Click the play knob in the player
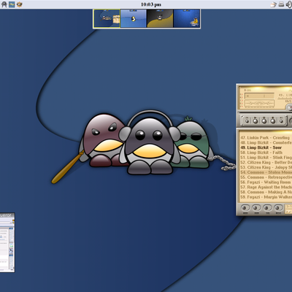Screen dimensions: 292x292 (x=255, y=120)
